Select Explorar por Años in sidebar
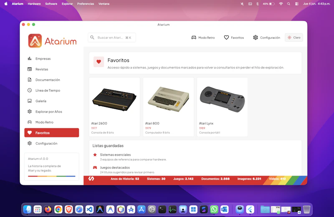This screenshot has width=334, height=217. click(51, 111)
